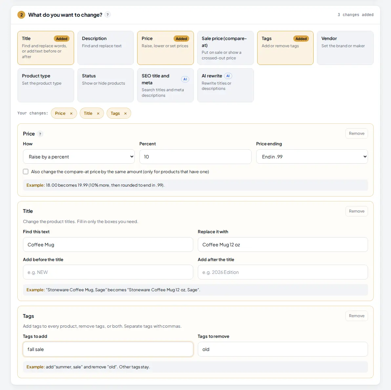Click the step 2 number badge

coord(21,15)
